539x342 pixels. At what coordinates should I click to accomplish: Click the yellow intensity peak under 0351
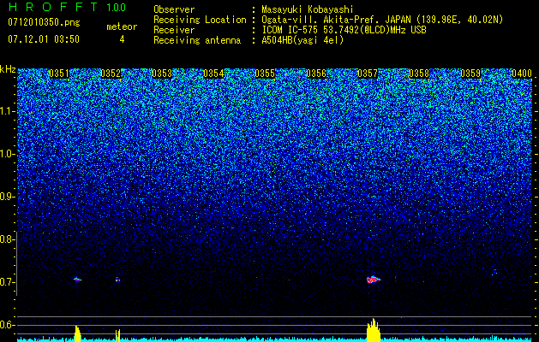point(77,333)
